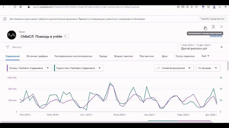Click the channel name 'СМЫСЛ. Помощь в учёбе' field
Image resolution: width=229 pixels, height=128 pixels.
click(x=44, y=37)
